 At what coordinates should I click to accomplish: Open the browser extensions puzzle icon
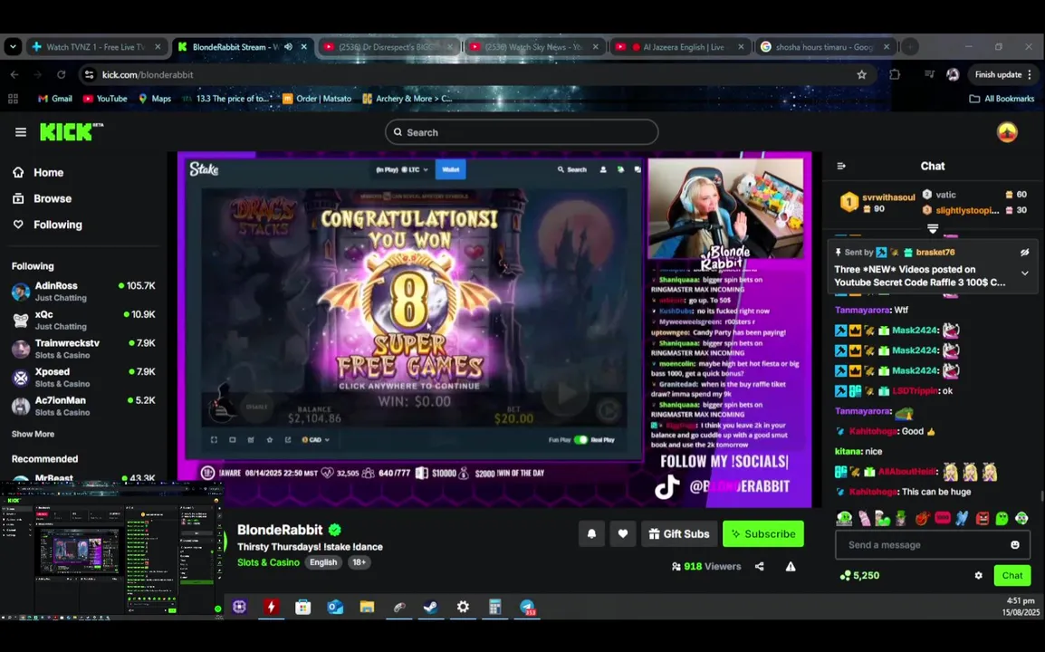(x=895, y=74)
